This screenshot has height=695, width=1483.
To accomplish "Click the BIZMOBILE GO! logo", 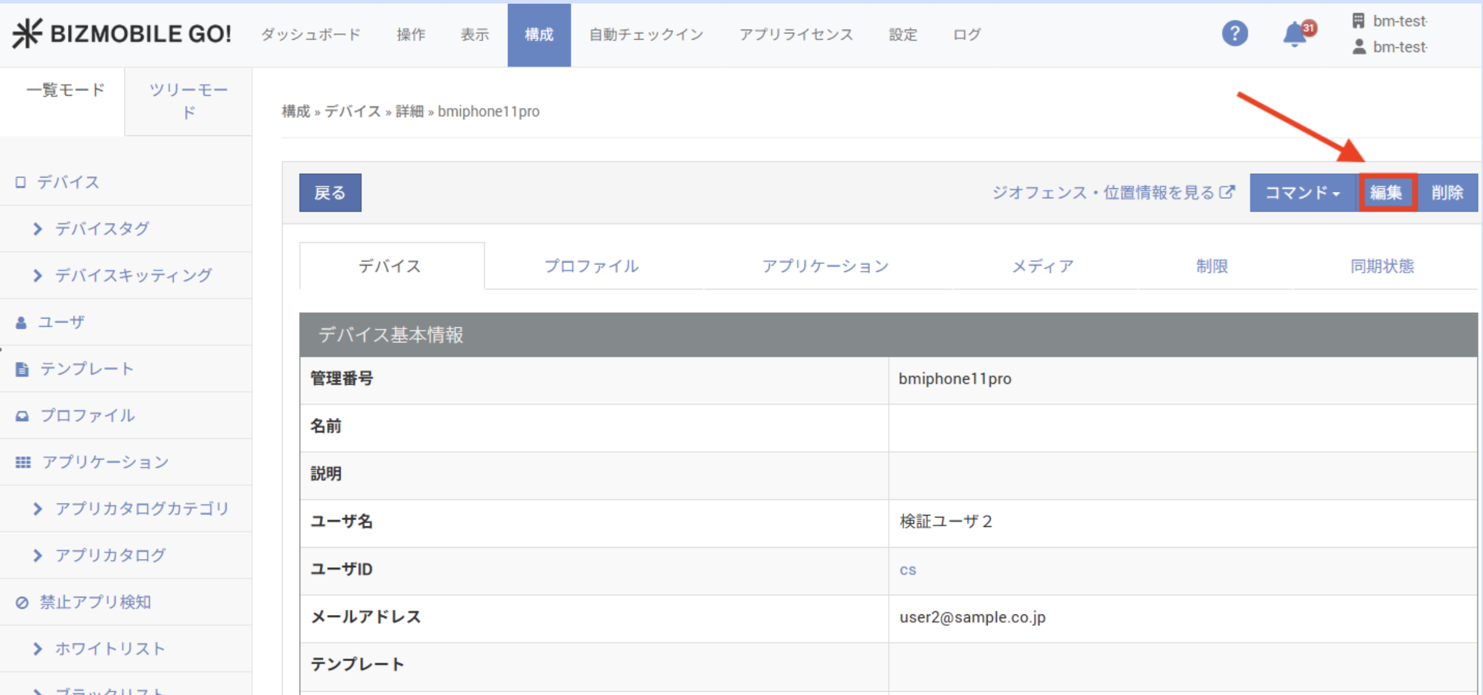I will pos(122,33).
